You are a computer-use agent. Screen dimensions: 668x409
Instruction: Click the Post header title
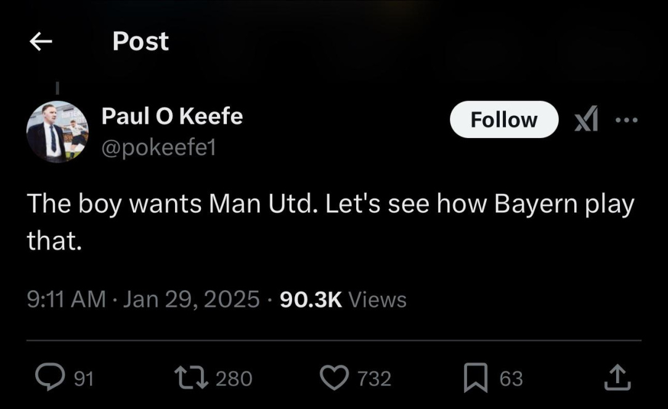coord(141,41)
